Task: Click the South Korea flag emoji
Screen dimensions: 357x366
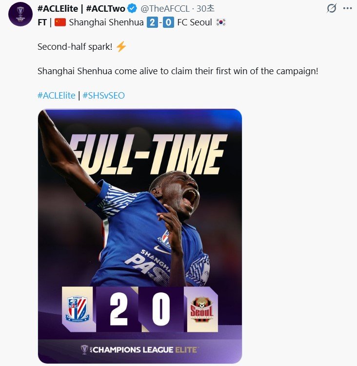Action: click(x=220, y=22)
